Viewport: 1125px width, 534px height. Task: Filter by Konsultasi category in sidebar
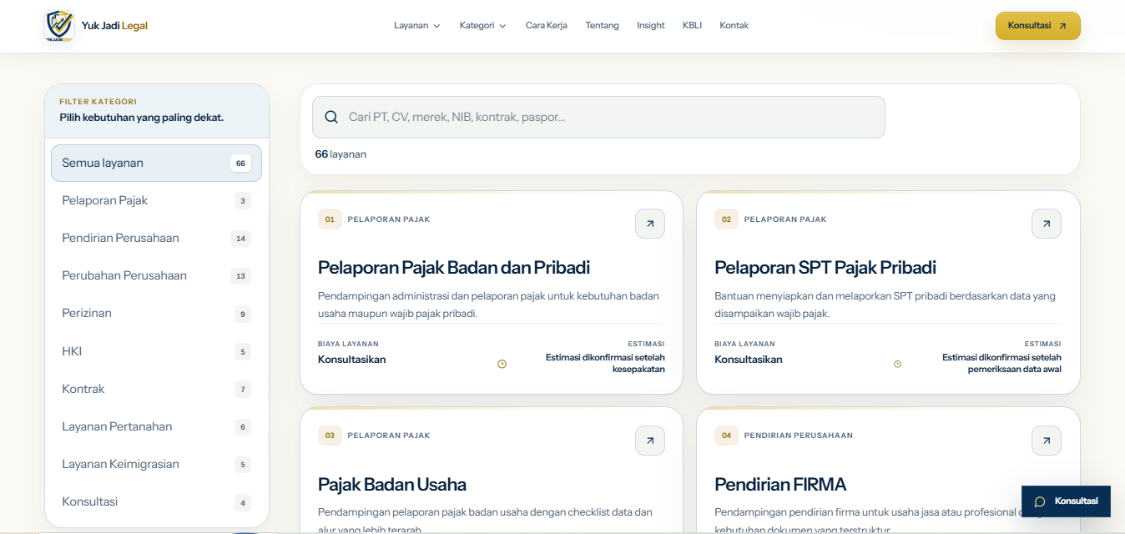156,501
